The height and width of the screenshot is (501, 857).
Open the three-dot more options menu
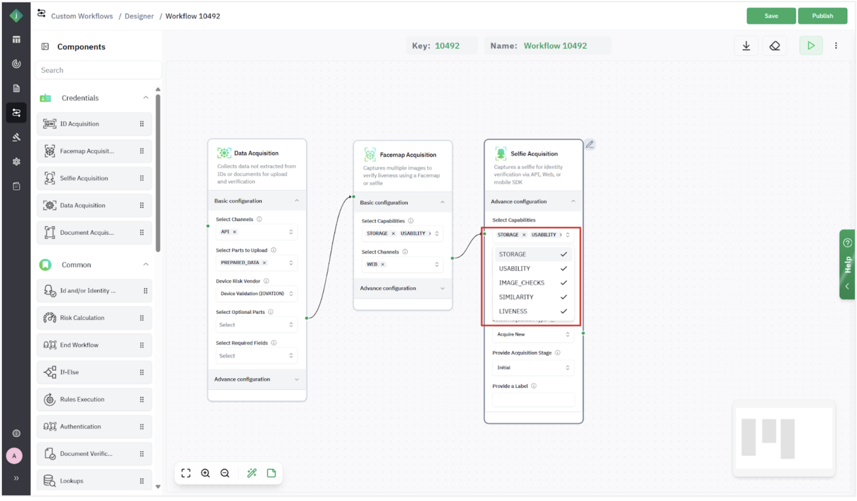click(x=836, y=46)
